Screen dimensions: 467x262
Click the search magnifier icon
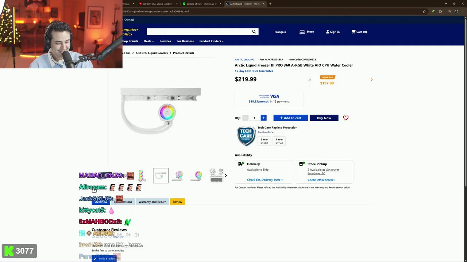(254, 32)
